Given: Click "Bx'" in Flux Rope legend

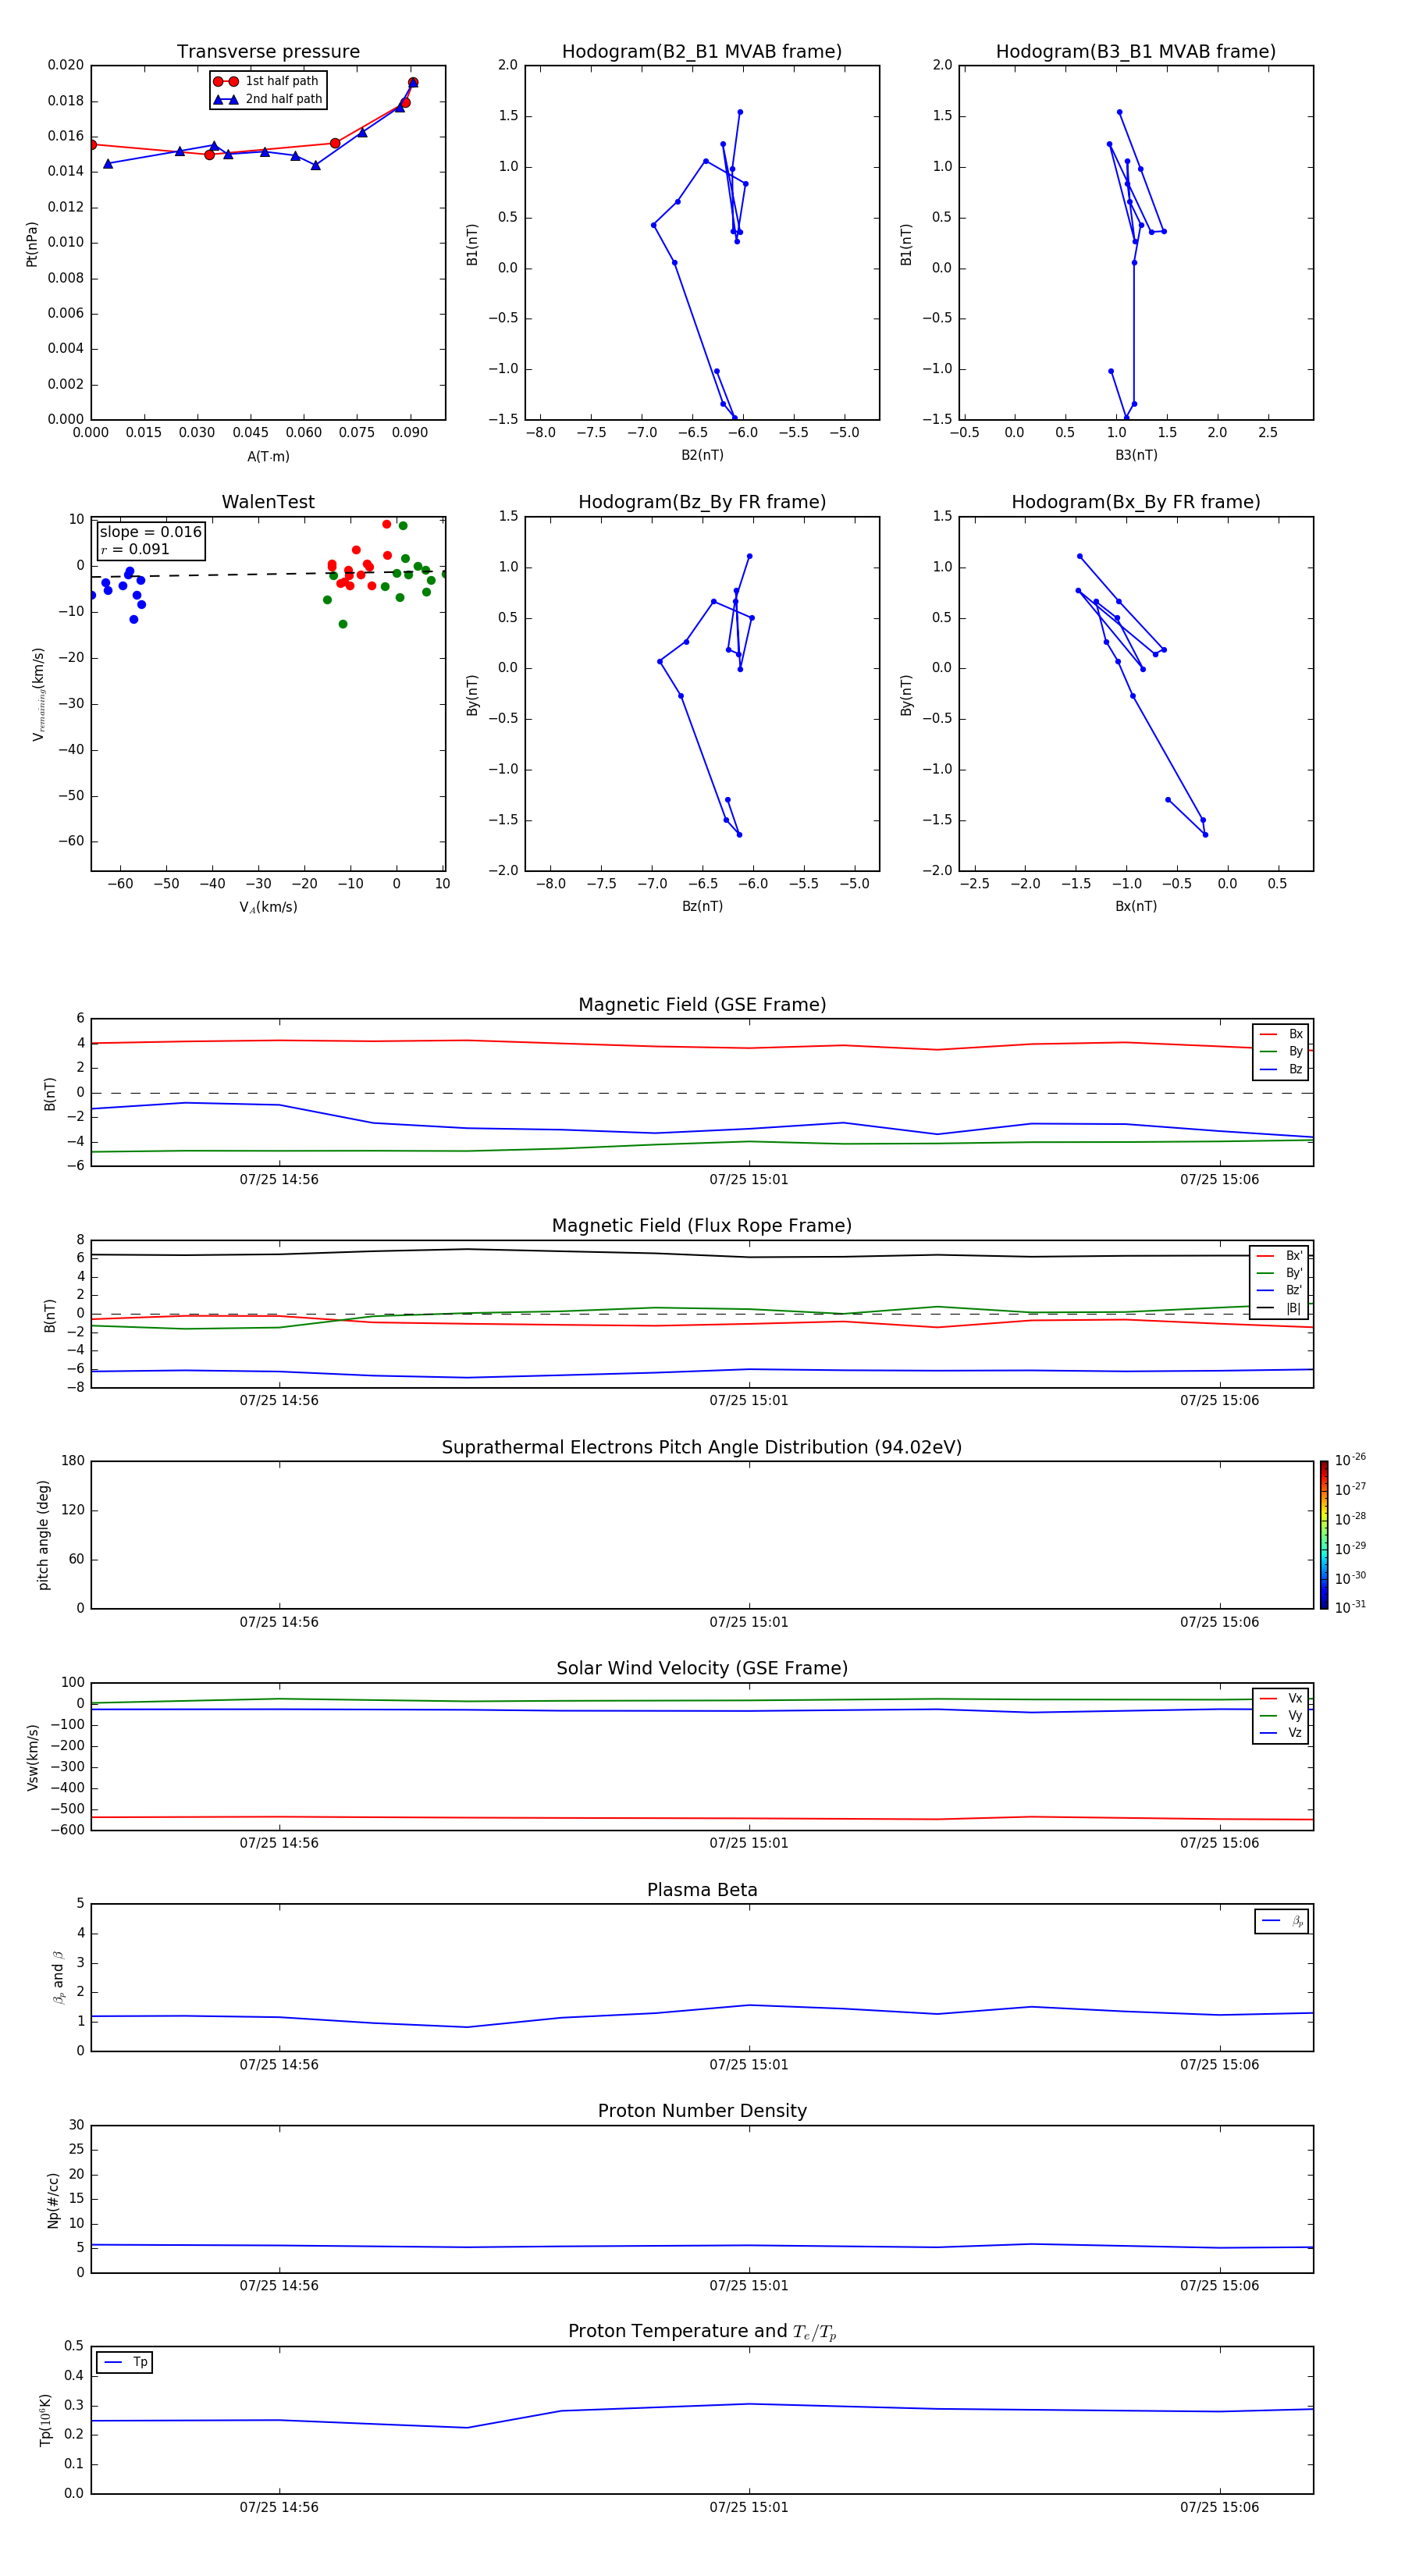Looking at the screenshot, I should [x=1294, y=1256].
